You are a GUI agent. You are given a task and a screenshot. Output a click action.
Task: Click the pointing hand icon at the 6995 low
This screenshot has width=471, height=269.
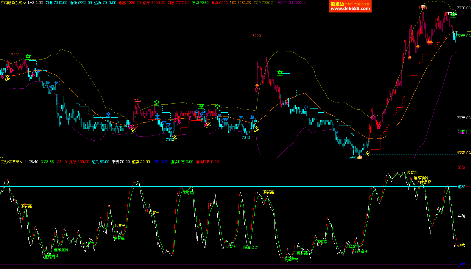pyautogui.click(x=360, y=157)
